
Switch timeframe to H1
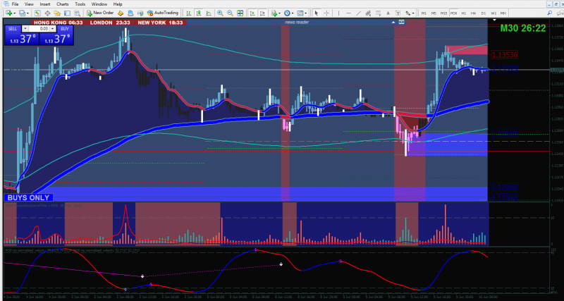(x=464, y=13)
